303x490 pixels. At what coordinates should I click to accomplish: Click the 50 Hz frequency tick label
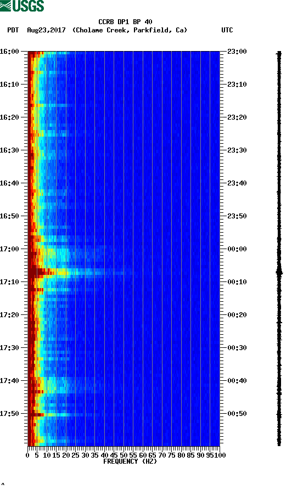coord(124,455)
